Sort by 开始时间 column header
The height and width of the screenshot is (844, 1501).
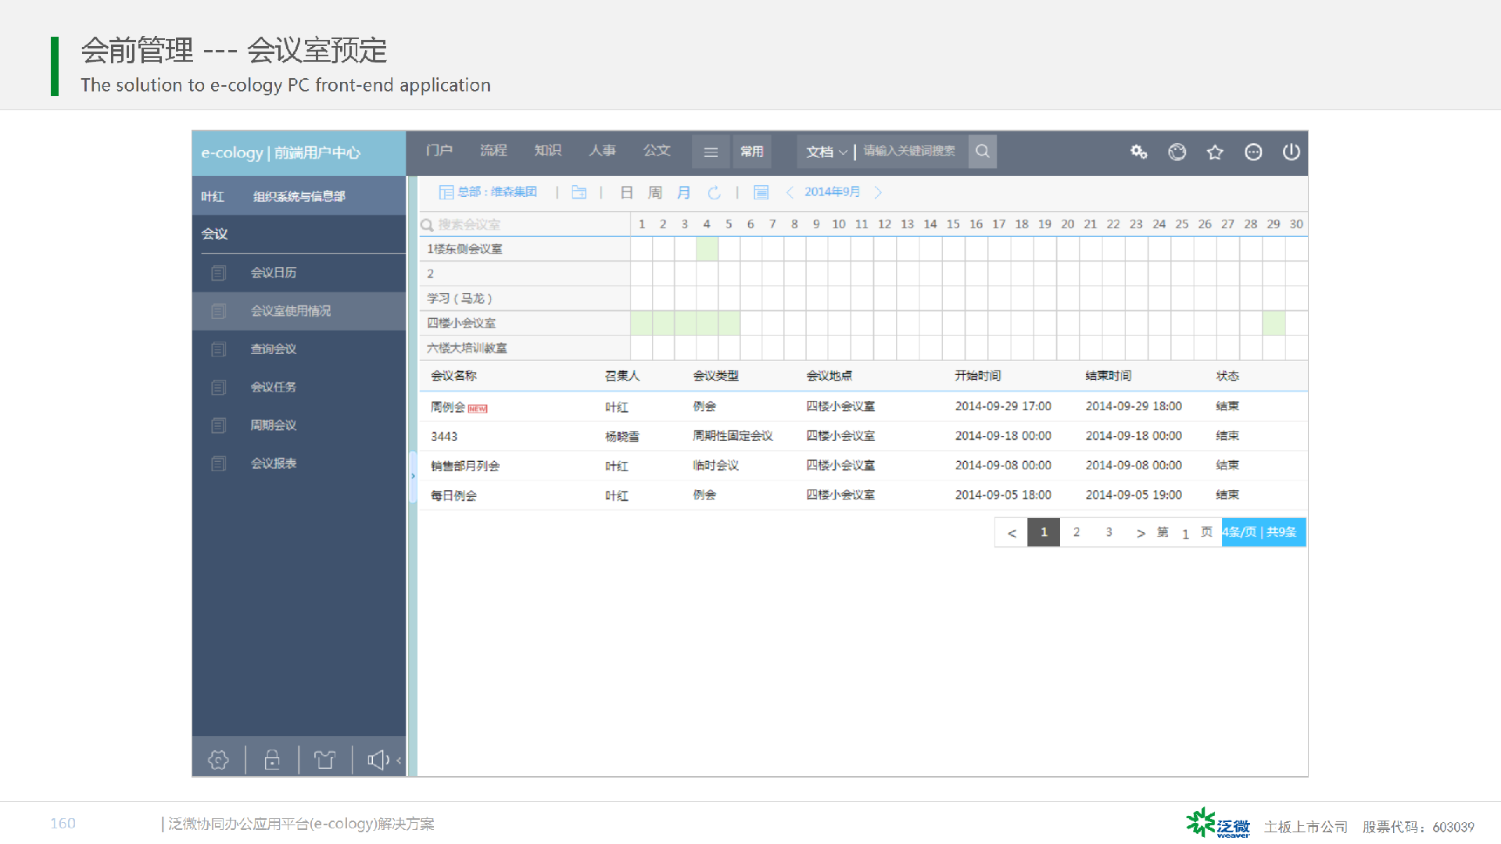coord(977,376)
